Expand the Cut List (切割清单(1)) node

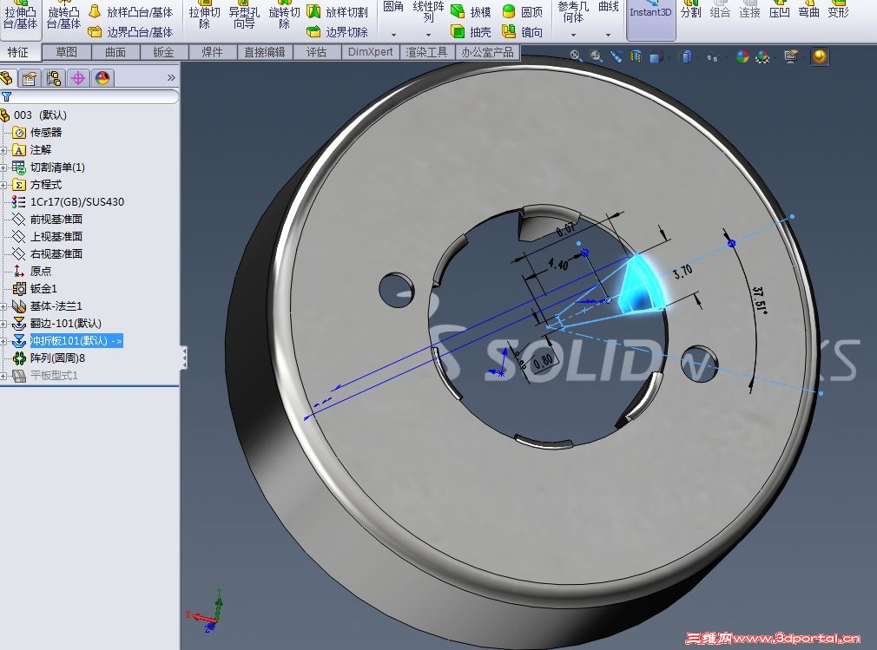coord(3,167)
